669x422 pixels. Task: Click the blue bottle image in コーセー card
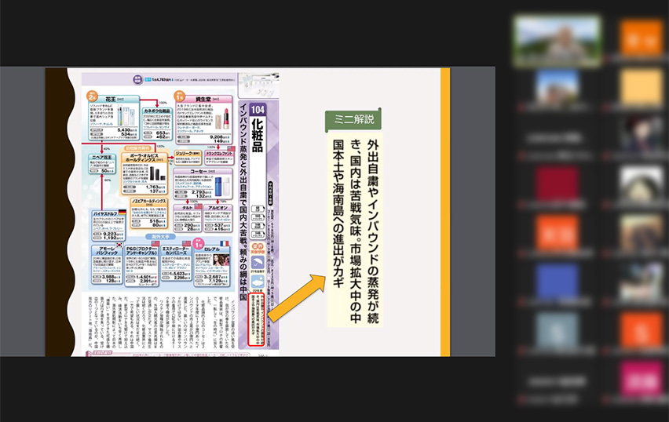(x=218, y=185)
